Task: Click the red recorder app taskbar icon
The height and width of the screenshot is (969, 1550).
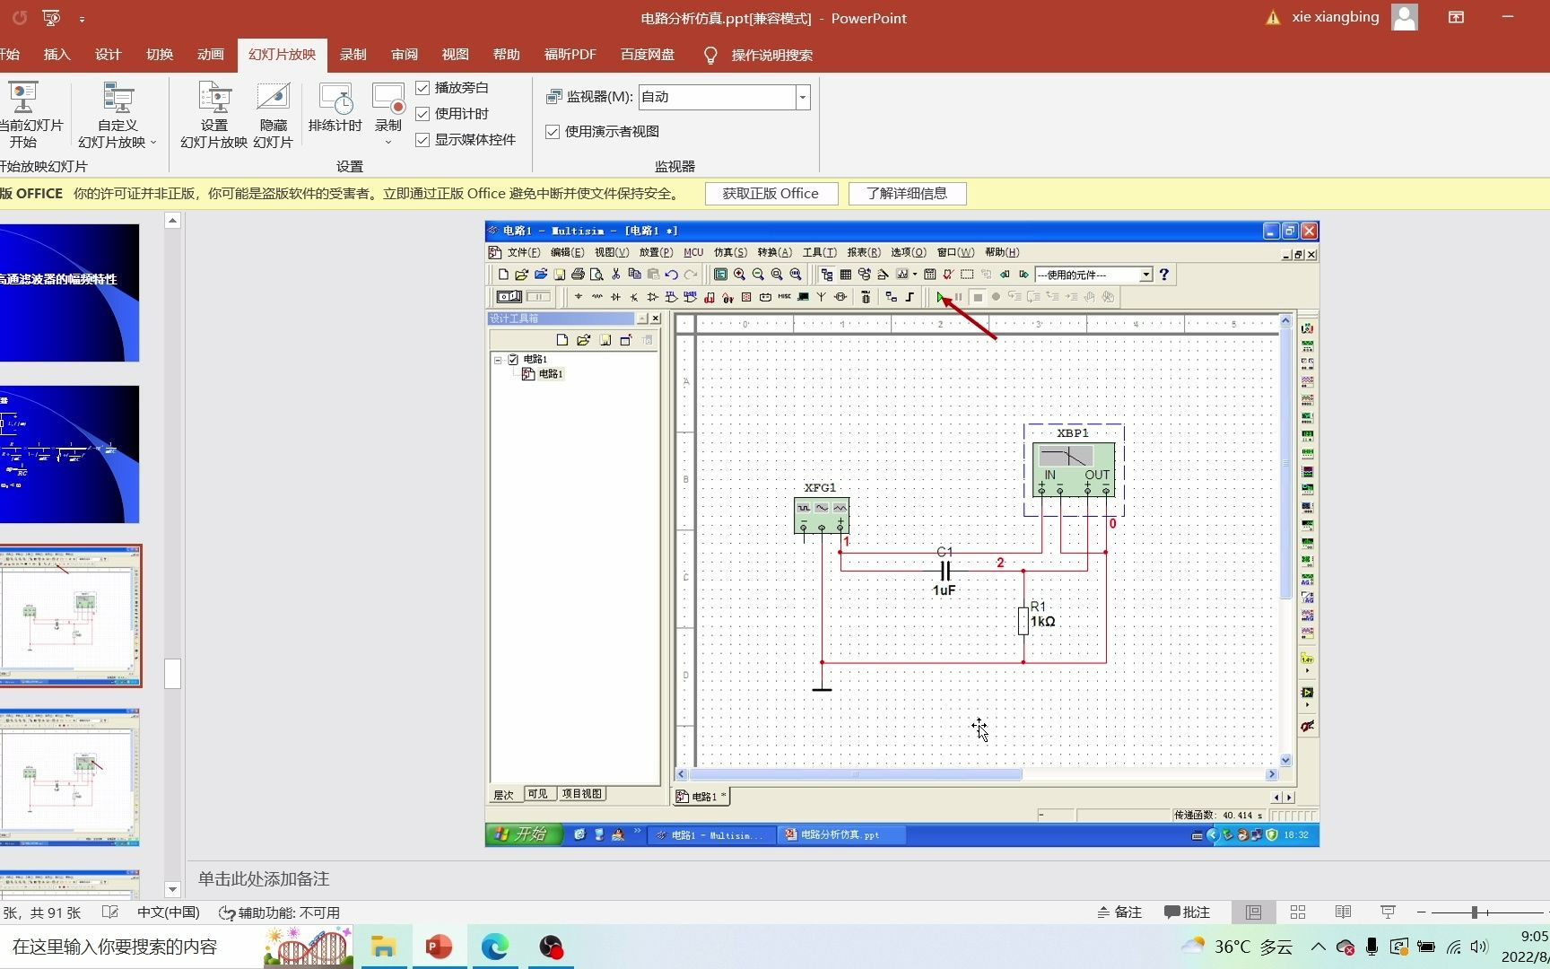Action: [x=551, y=947]
